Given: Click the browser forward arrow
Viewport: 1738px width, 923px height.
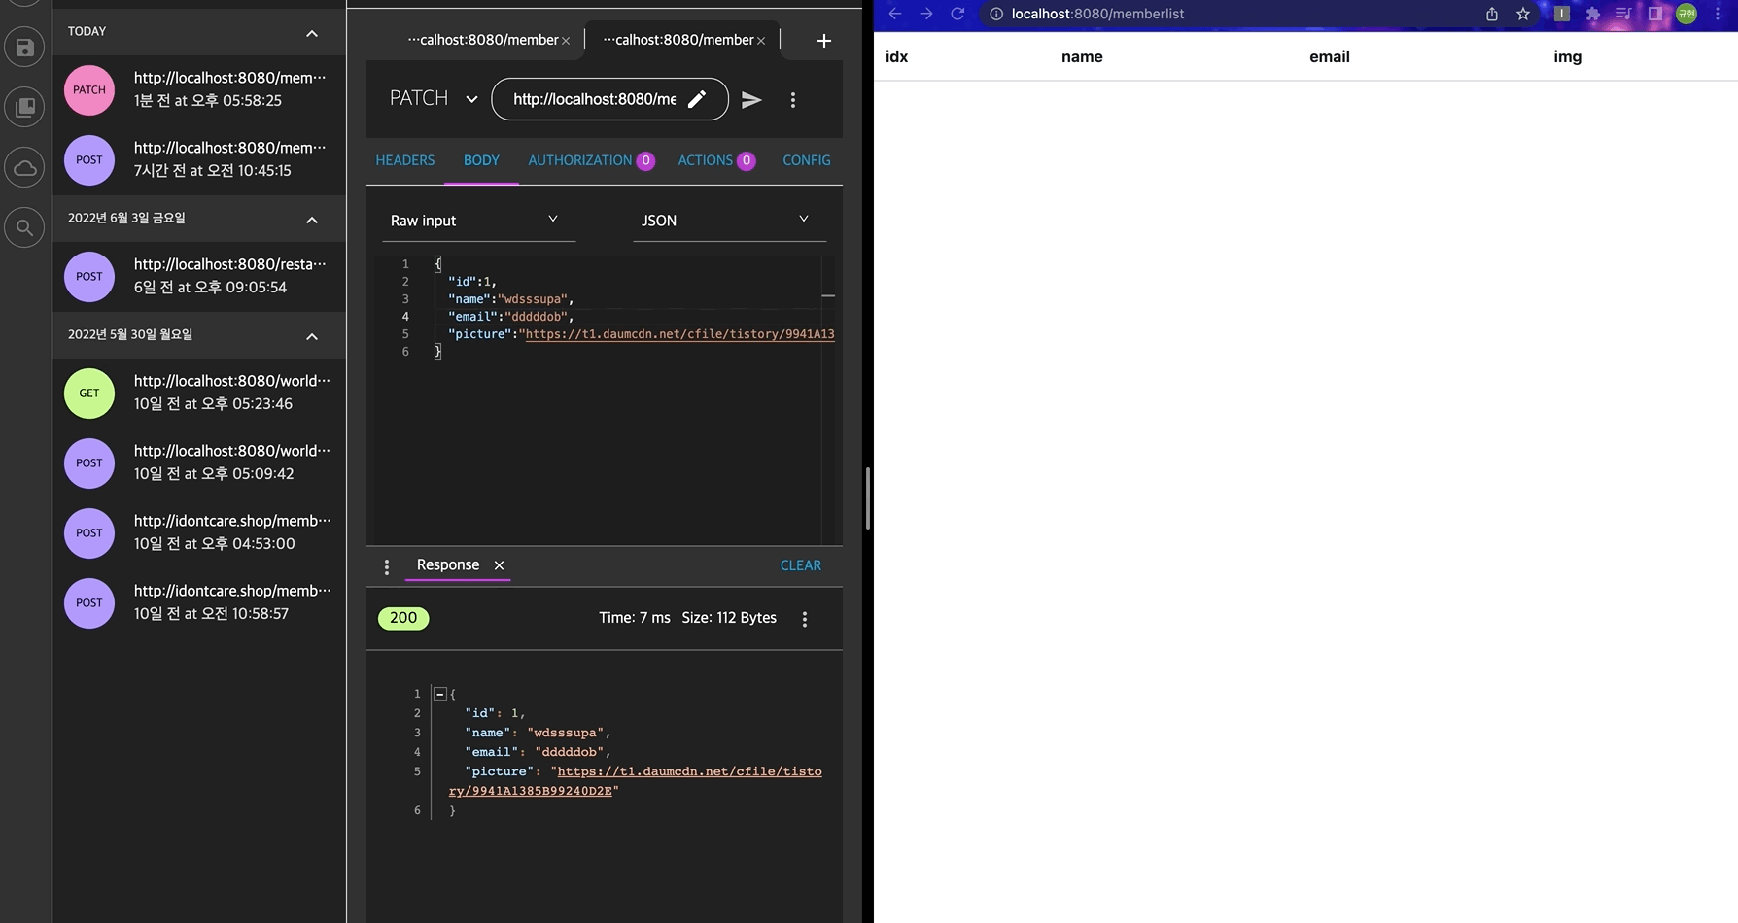Looking at the screenshot, I should point(926,14).
